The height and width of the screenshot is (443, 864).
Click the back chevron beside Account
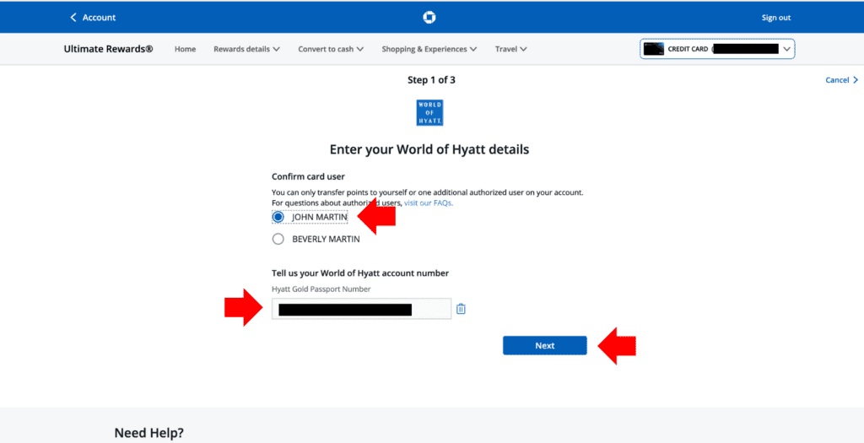pyautogui.click(x=73, y=18)
